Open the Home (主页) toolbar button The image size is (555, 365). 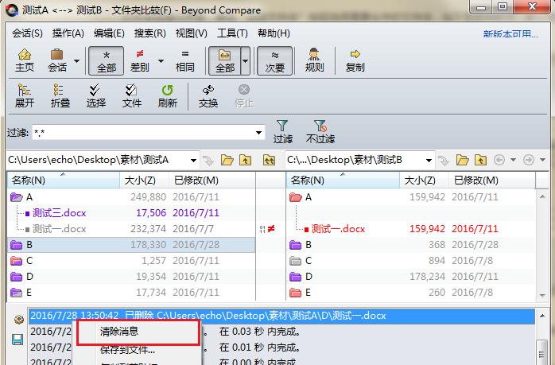click(x=25, y=60)
